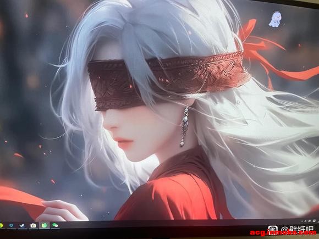The image size is (319, 239).
Task: Click the dangling silver earring on the wallpaper
Action: (184, 126)
